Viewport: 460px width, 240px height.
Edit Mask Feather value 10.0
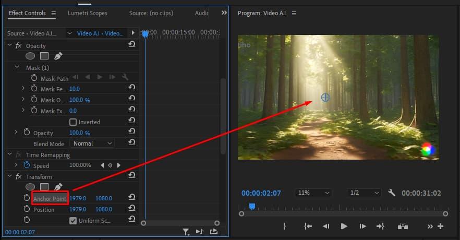[x=75, y=89]
